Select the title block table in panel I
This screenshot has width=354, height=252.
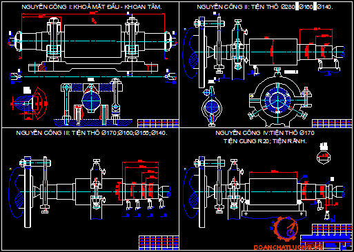tap(158, 123)
